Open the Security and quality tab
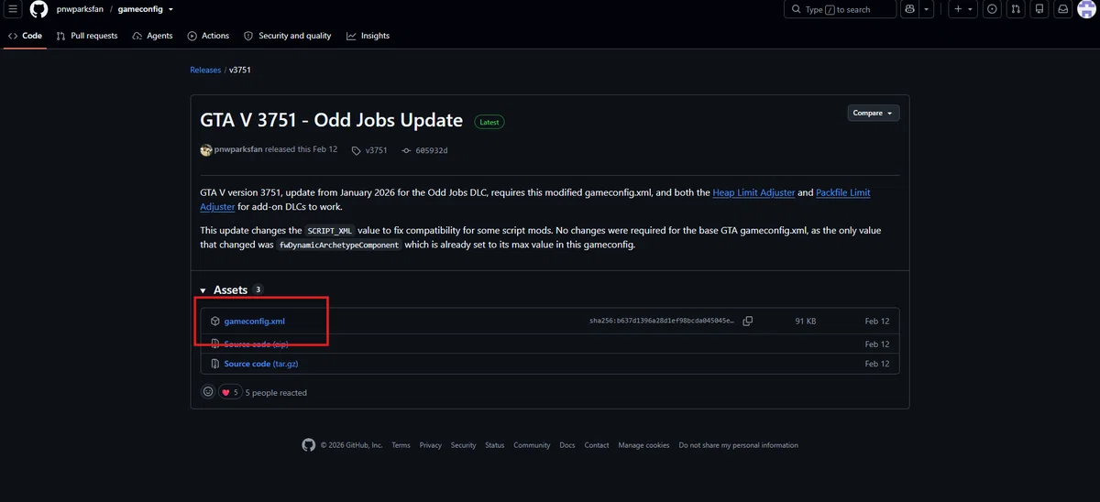Screen dimensions: 1100x502 point(288,36)
